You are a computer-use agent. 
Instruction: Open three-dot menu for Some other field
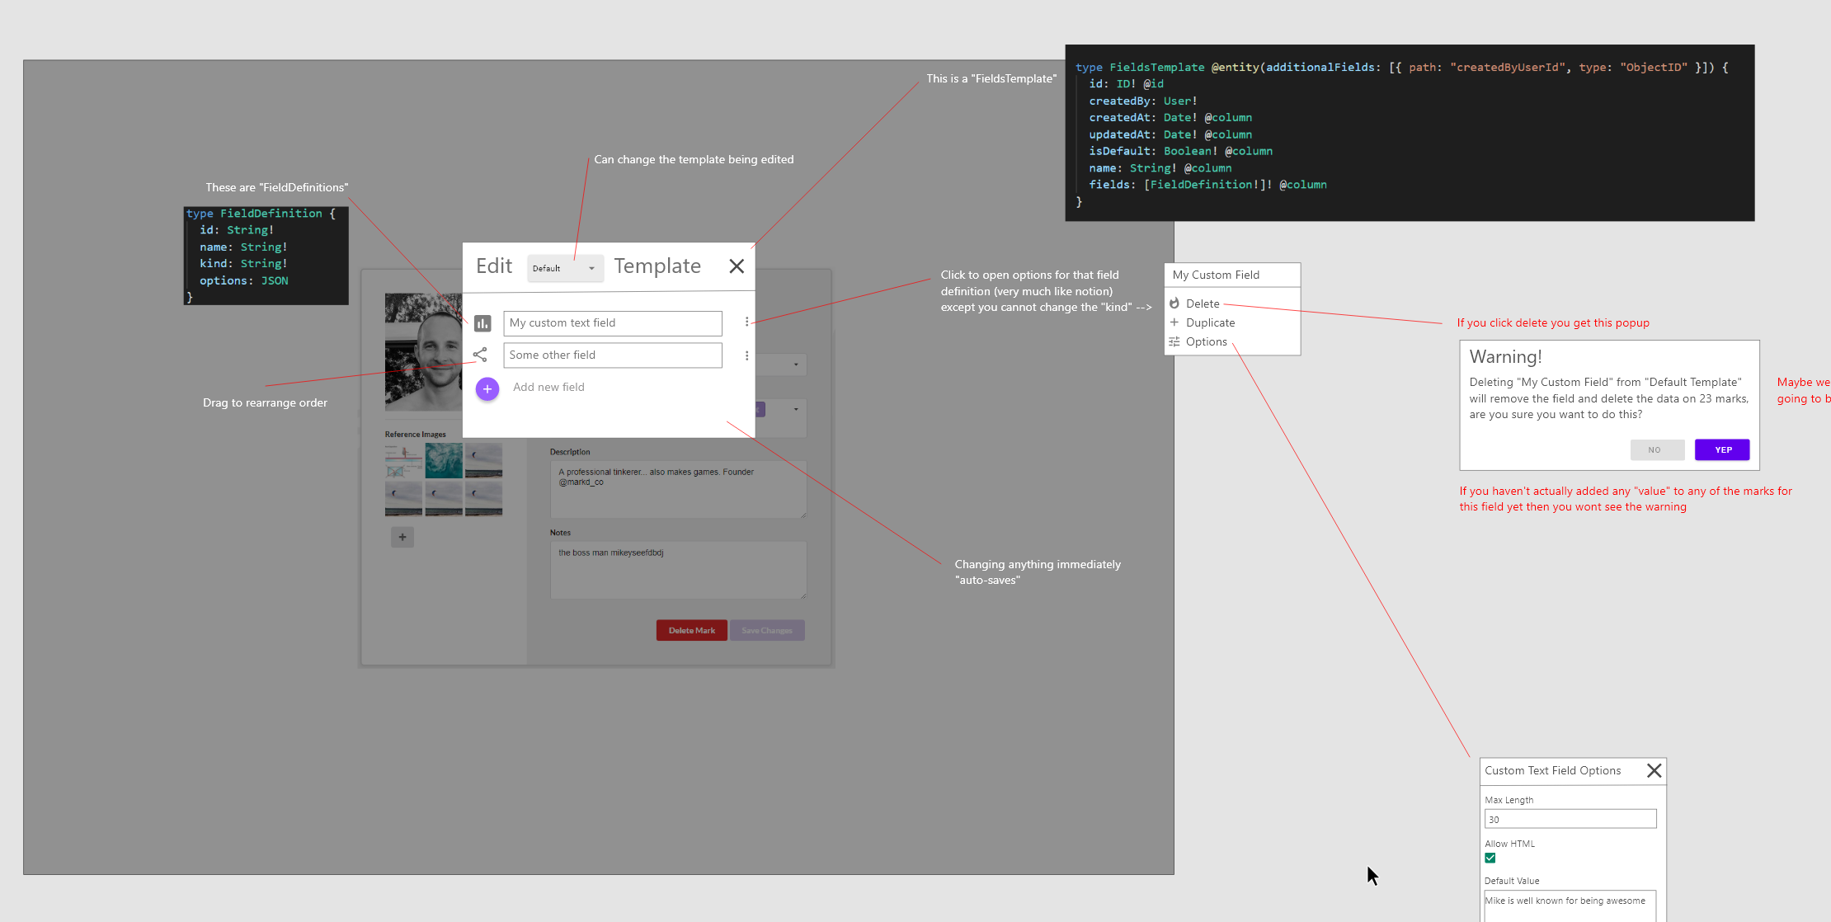click(746, 355)
